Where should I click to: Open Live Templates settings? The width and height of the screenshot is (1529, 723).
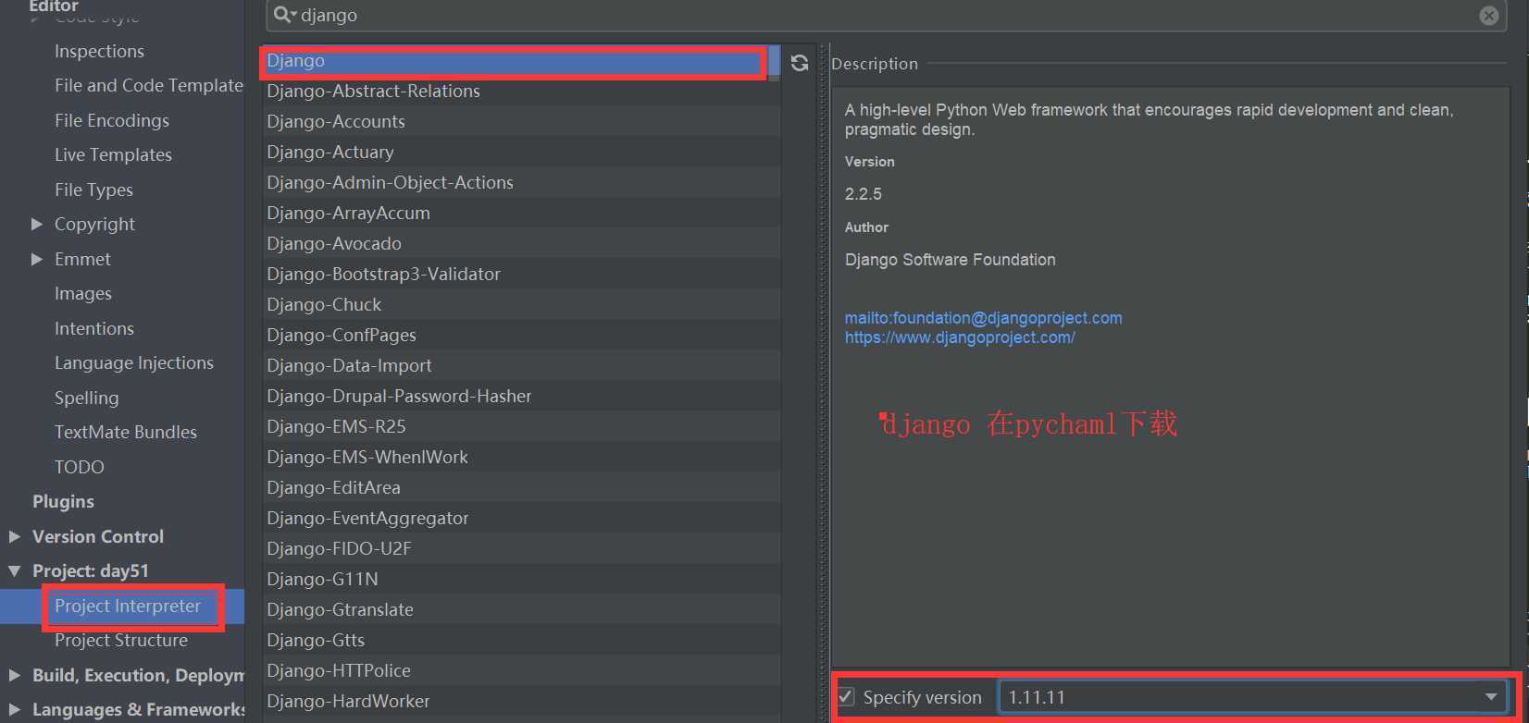pyautogui.click(x=113, y=154)
